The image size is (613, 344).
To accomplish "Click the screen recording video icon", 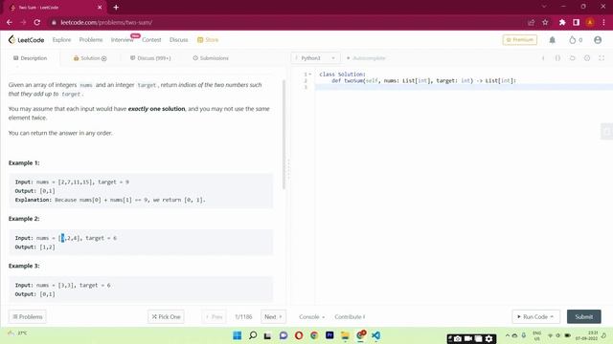I will 468,339.
